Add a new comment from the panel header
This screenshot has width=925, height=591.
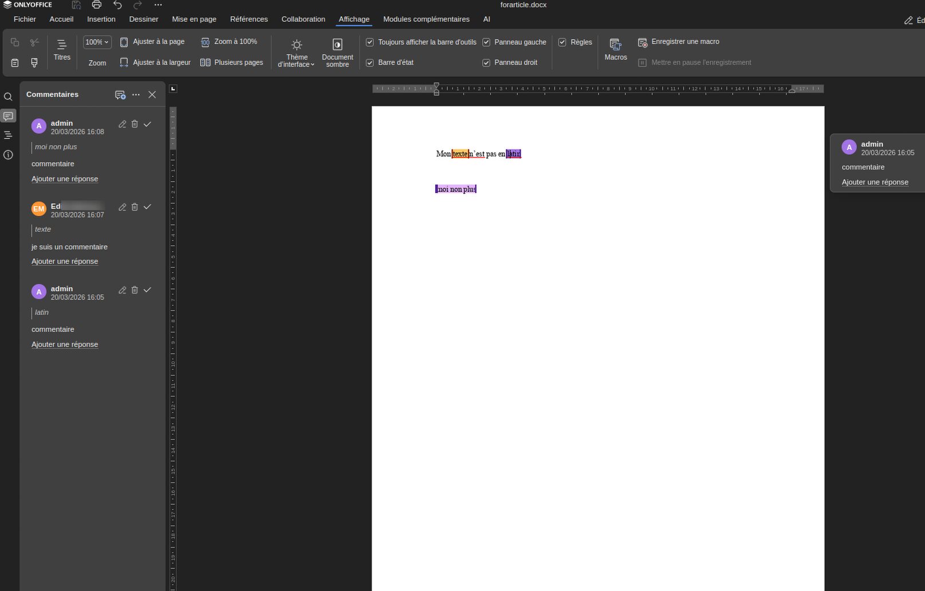point(120,94)
